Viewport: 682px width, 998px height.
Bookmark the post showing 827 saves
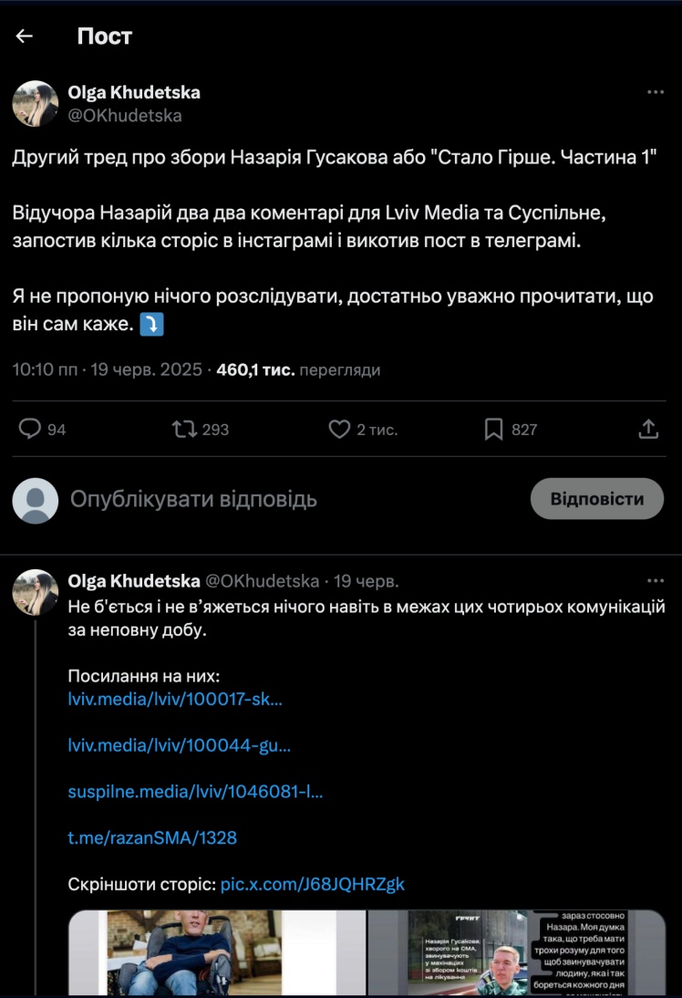[493, 429]
